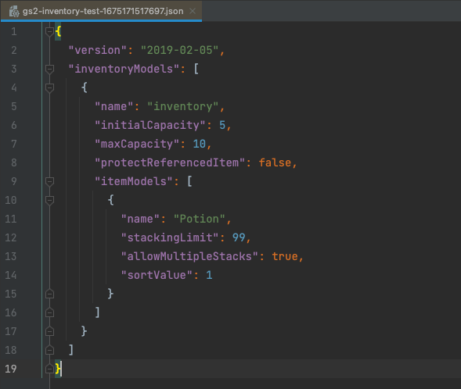
Task: Click the "name" key on line 11
Action: [x=140, y=219]
